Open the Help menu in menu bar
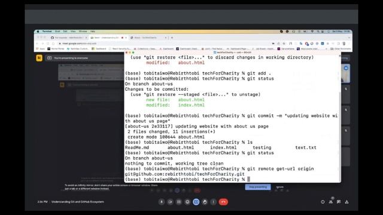The width and height of the screenshot is (383, 215). pyautogui.click(x=93, y=32)
